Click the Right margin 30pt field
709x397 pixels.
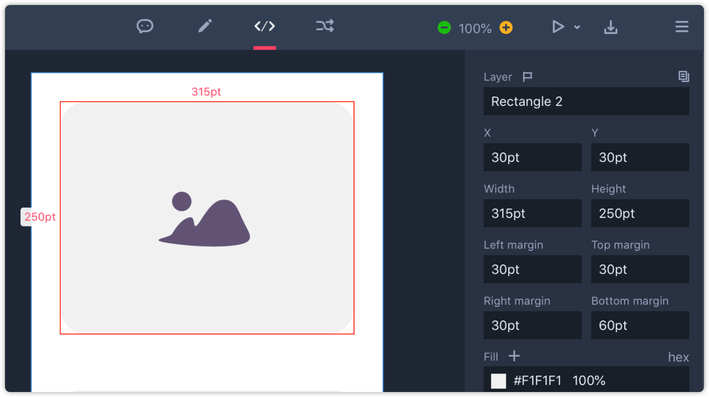[x=533, y=325]
